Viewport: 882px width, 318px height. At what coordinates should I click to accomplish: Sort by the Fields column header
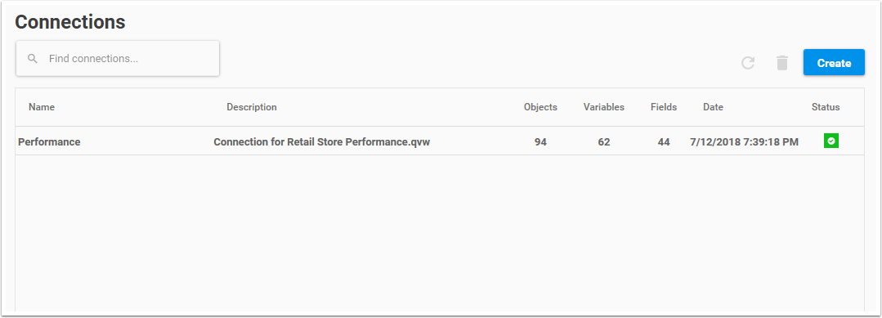(664, 107)
